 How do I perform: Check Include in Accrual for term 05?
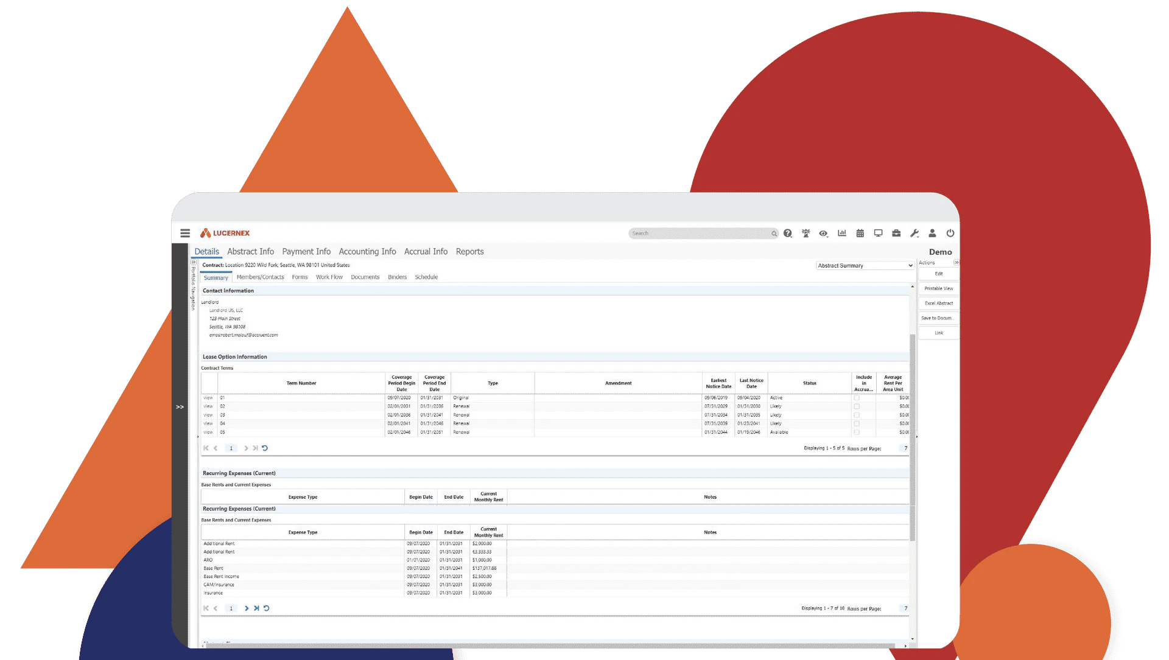tap(857, 432)
